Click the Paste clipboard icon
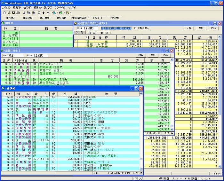The width and height of the screenshot is (224, 181). (x=33, y=13)
